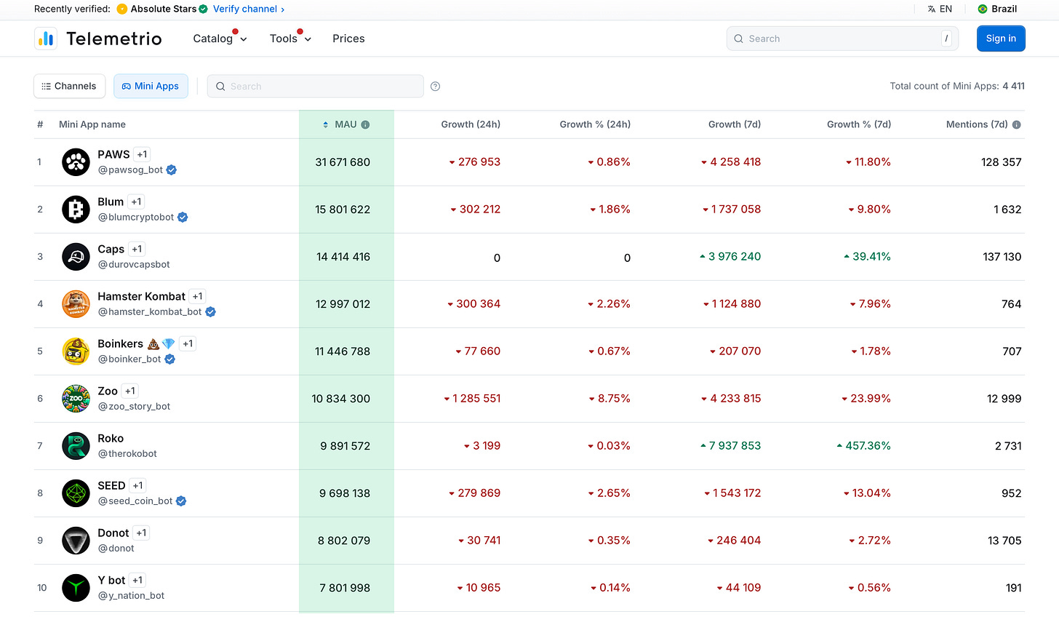Image resolution: width=1059 pixels, height=617 pixels.
Task: Open the Y bot avatar
Action: [x=76, y=588]
